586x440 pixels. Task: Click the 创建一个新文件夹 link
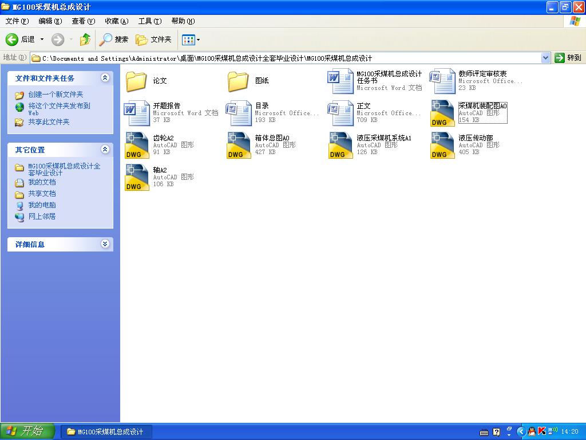[56, 95]
